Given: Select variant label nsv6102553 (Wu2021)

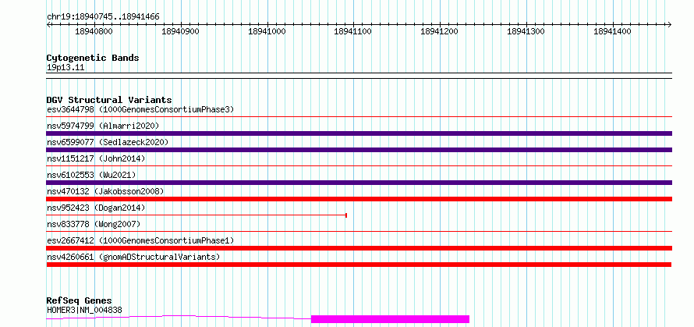Looking at the screenshot, I should pos(91,175).
